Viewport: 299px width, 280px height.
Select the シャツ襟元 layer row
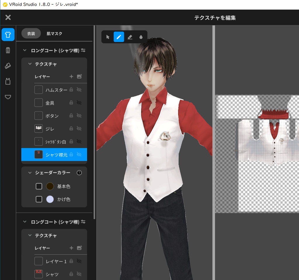[54, 155]
